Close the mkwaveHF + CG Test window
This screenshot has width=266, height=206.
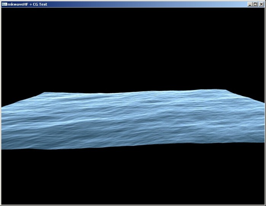tap(261, 4)
